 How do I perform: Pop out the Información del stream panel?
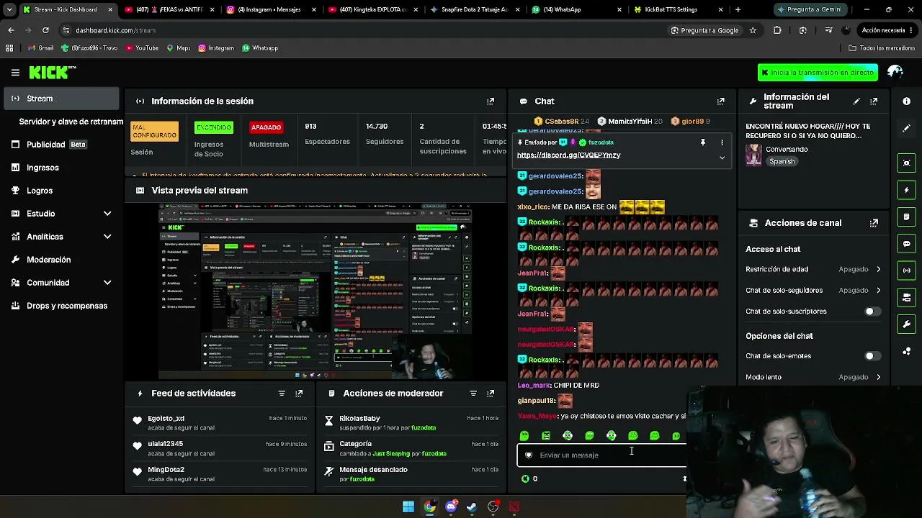[874, 101]
